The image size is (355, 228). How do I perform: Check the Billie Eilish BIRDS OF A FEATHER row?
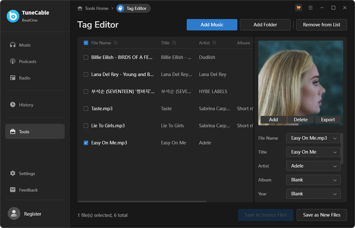click(x=86, y=57)
